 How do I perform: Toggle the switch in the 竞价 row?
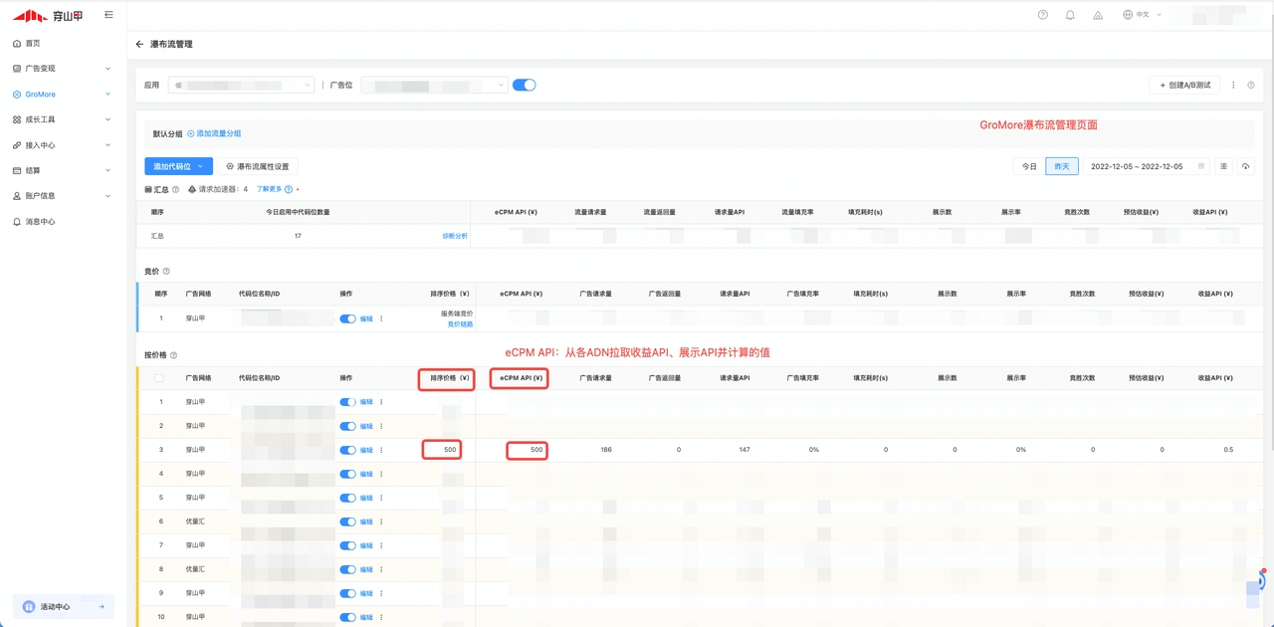[347, 318]
